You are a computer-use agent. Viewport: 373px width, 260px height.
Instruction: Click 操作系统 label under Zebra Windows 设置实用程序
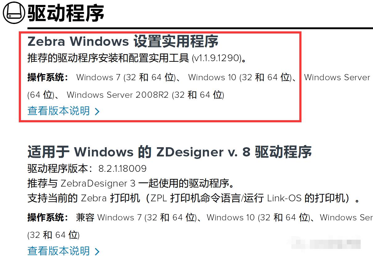(x=48, y=77)
